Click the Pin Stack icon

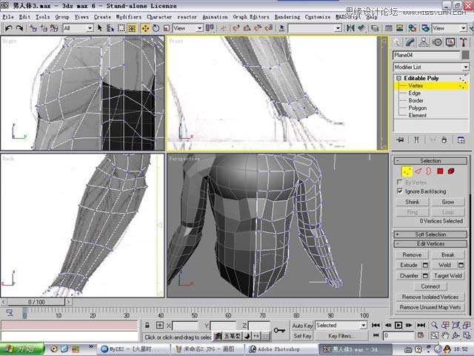(400, 140)
